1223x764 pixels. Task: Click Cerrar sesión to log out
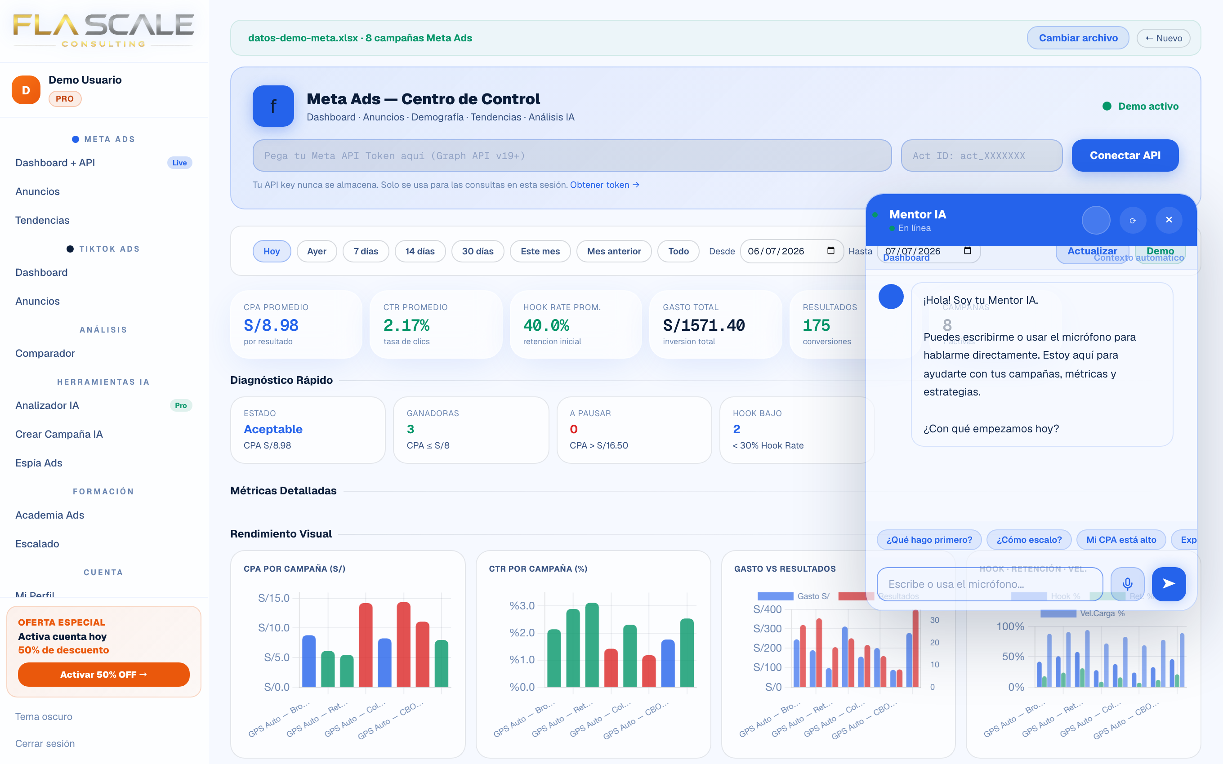tap(45, 743)
